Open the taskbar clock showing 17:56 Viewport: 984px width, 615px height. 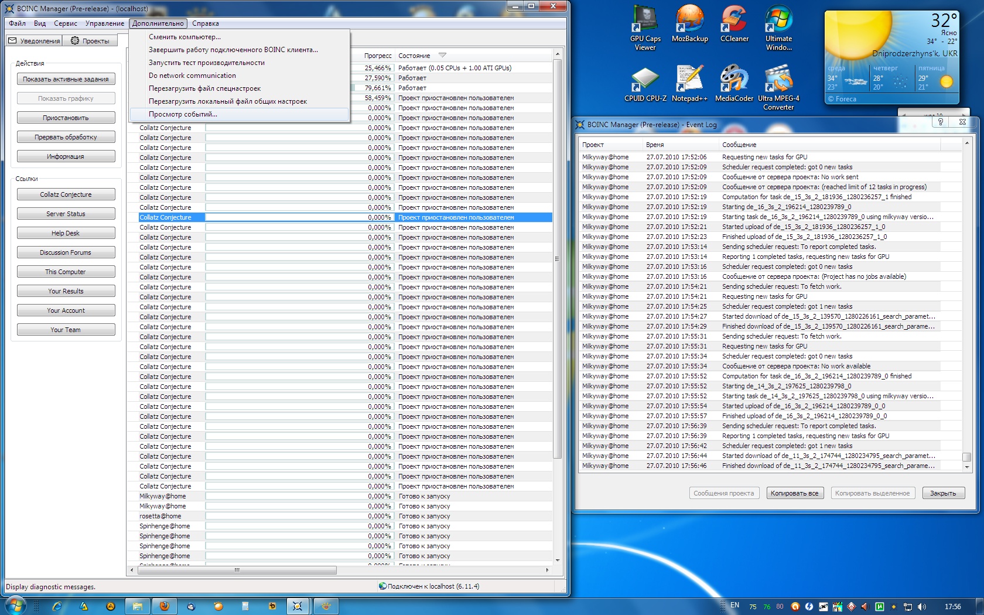point(952,606)
